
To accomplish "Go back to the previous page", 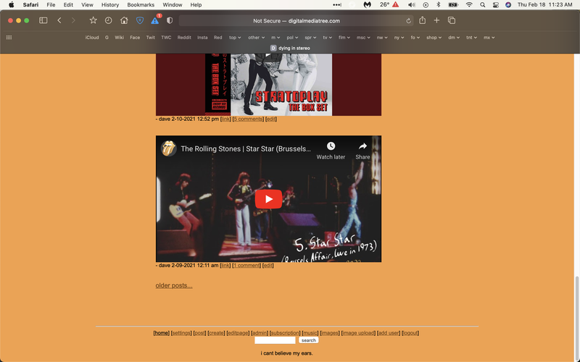I will [x=59, y=21].
